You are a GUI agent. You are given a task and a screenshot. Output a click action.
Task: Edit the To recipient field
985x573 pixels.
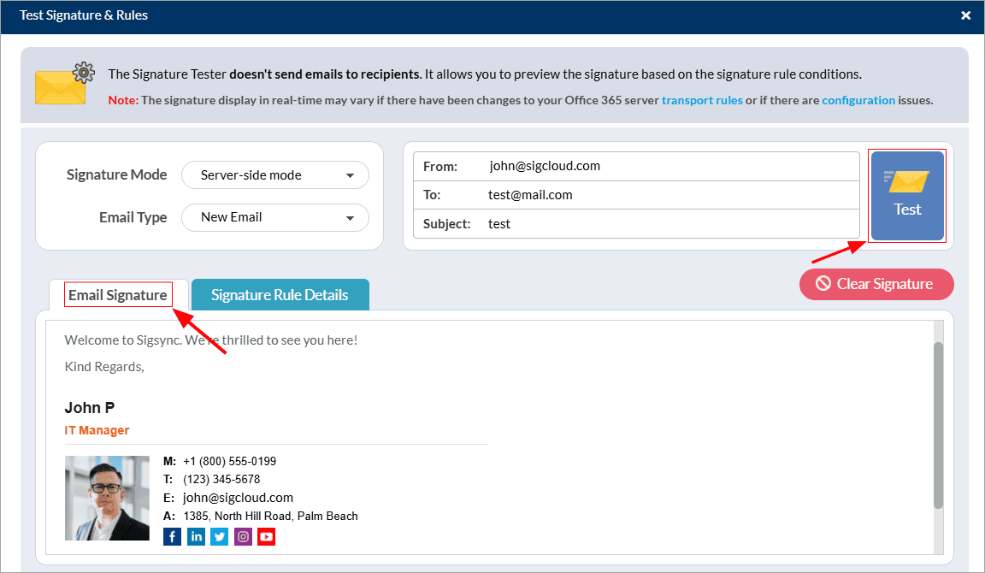(667, 195)
